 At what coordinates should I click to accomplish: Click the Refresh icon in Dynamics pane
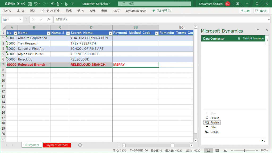[x=207, y=118]
